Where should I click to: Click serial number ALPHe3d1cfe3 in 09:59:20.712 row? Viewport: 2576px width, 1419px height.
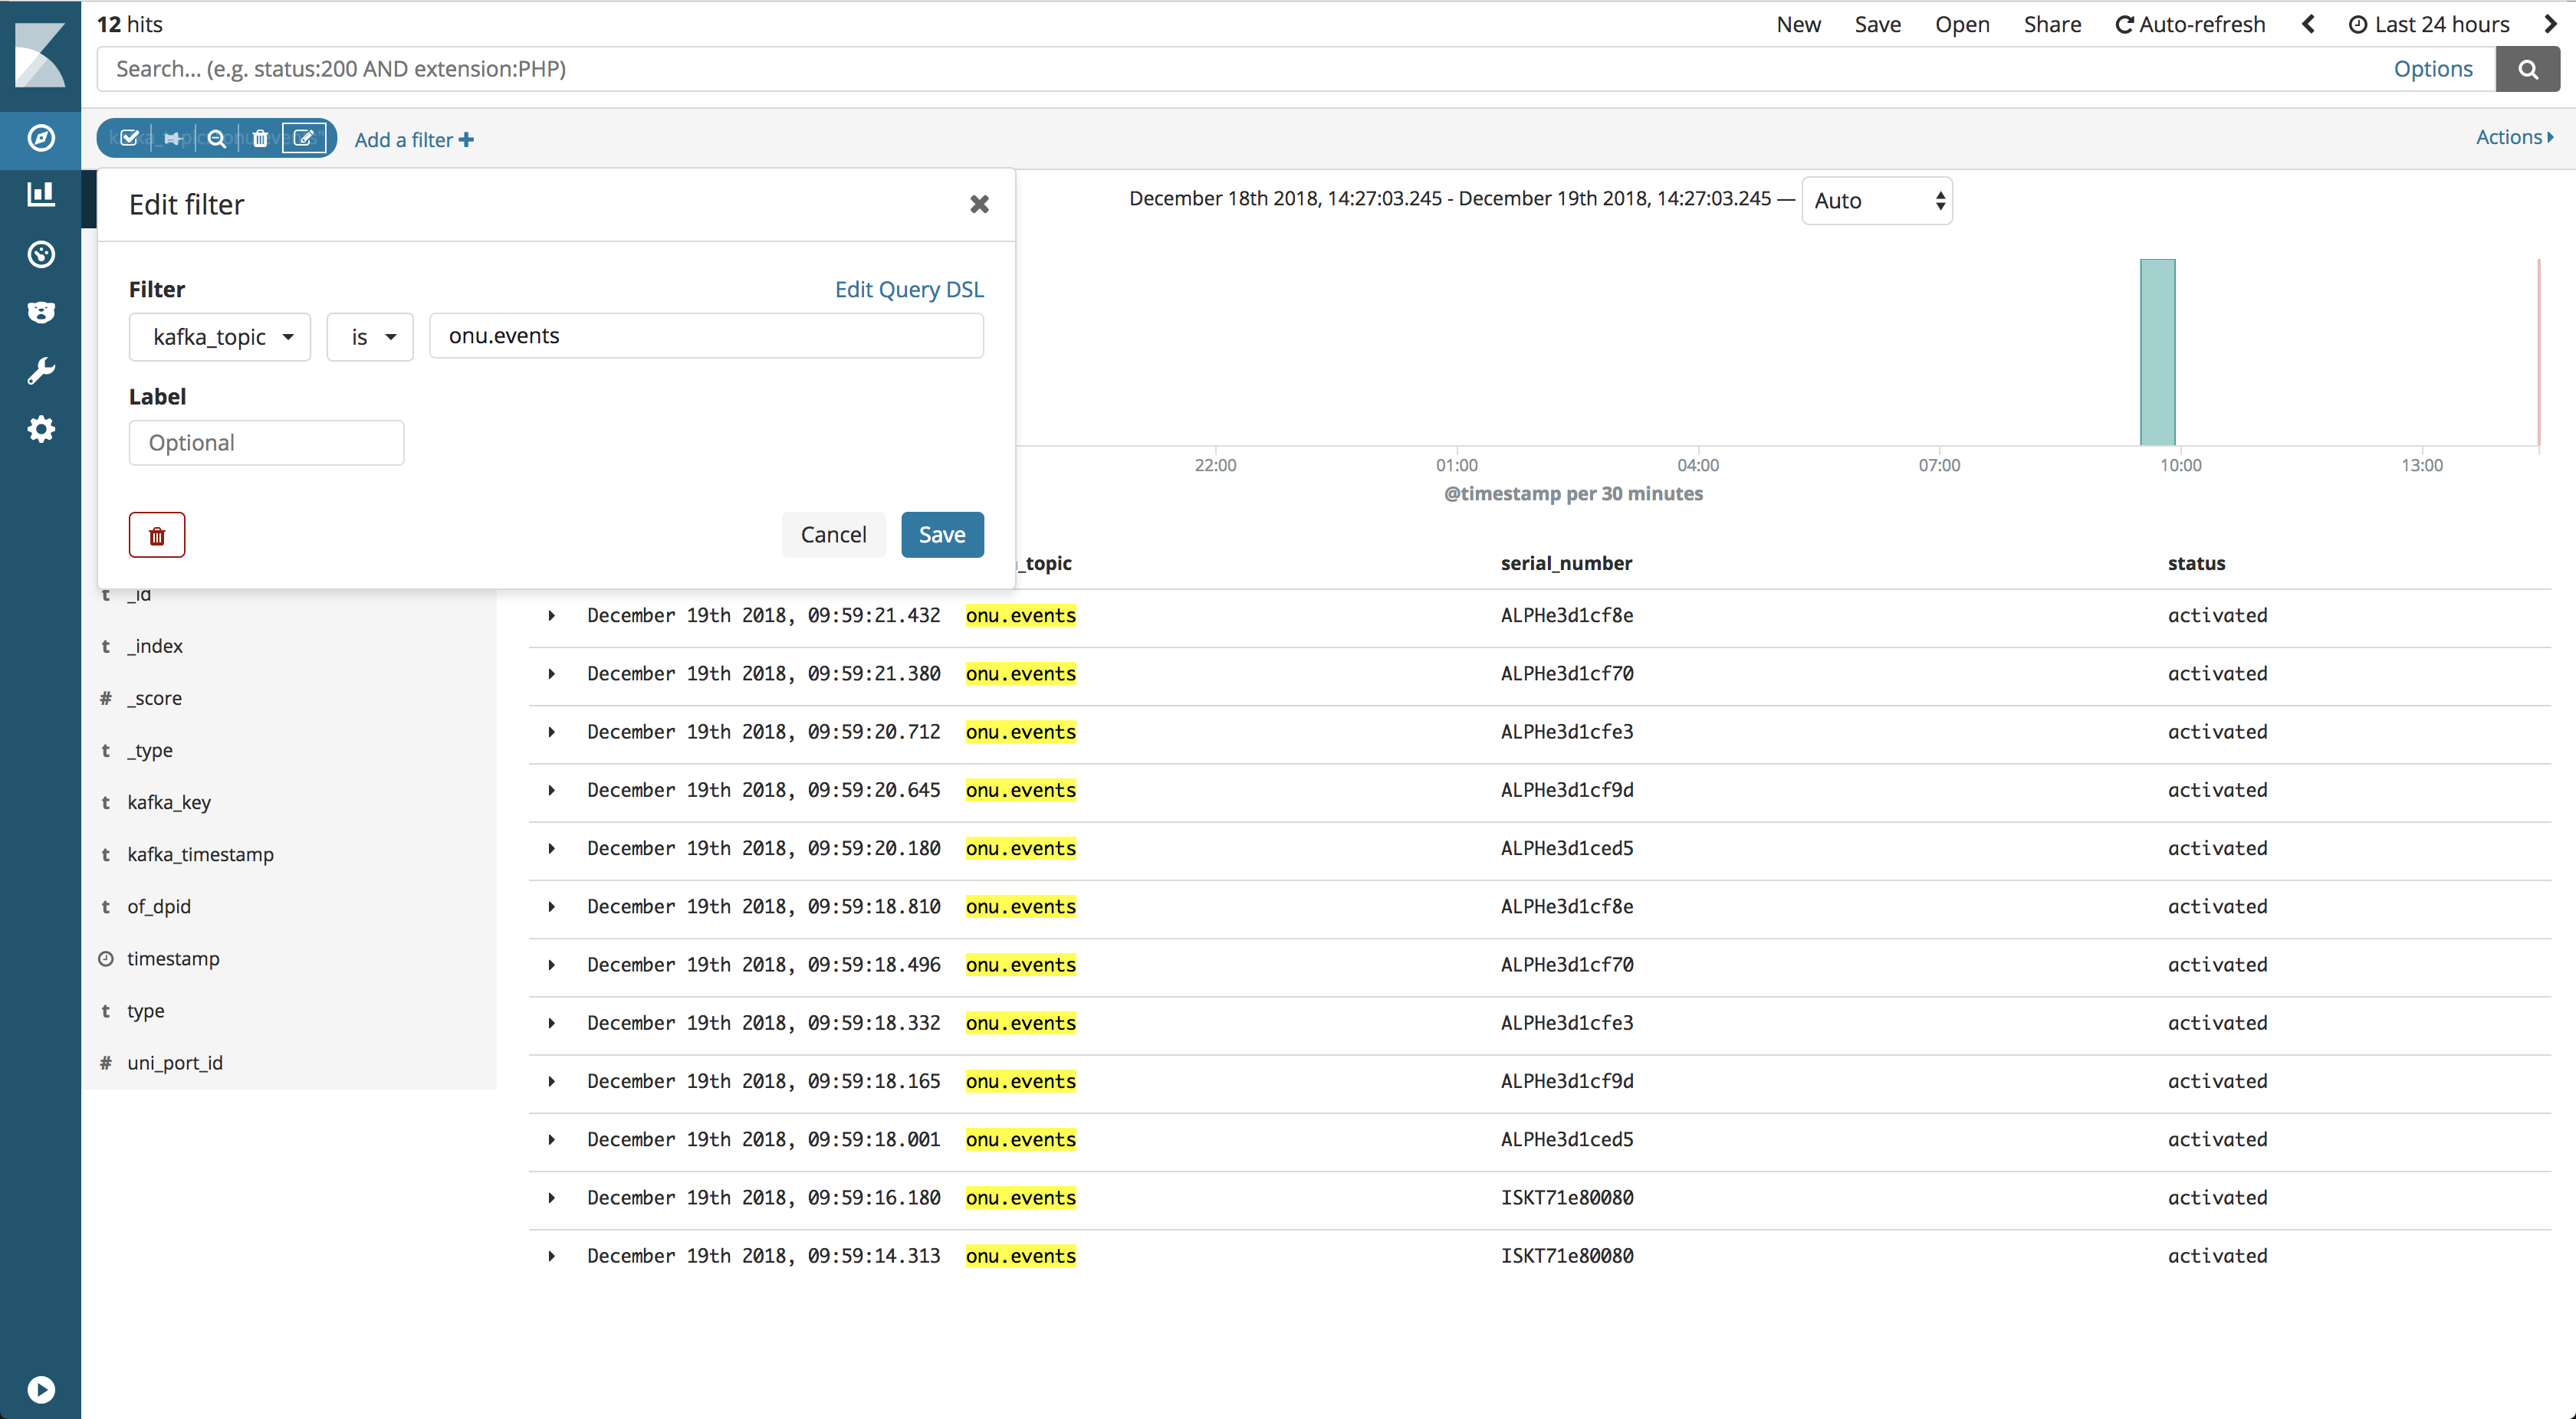pos(1567,732)
